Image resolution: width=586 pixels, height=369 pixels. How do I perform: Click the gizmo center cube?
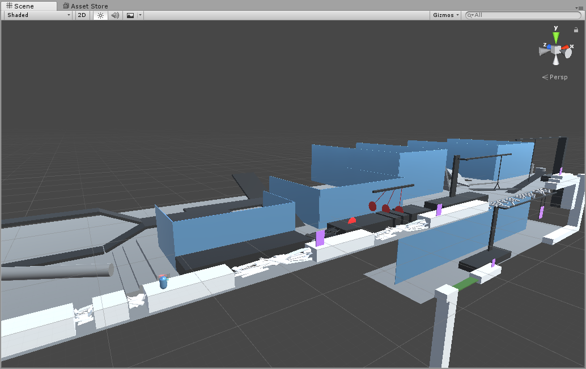click(557, 50)
